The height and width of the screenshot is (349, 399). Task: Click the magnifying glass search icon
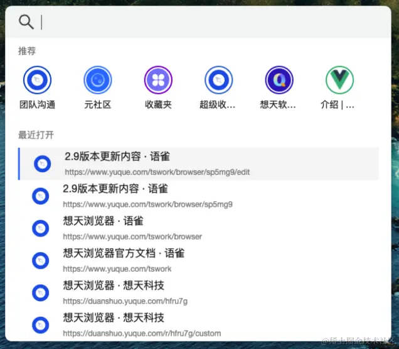pos(26,22)
